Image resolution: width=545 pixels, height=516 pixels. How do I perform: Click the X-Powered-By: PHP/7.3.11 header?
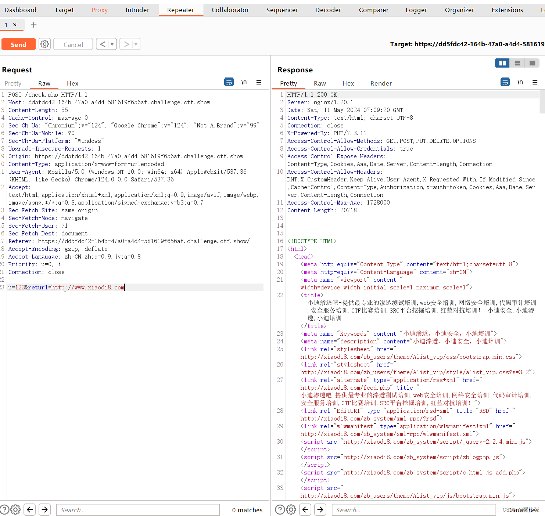coord(327,133)
